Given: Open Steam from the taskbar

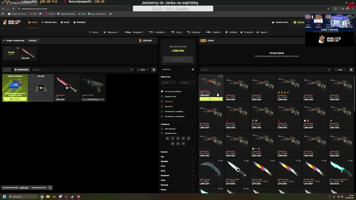Looking at the screenshot, I should (x=72, y=197).
